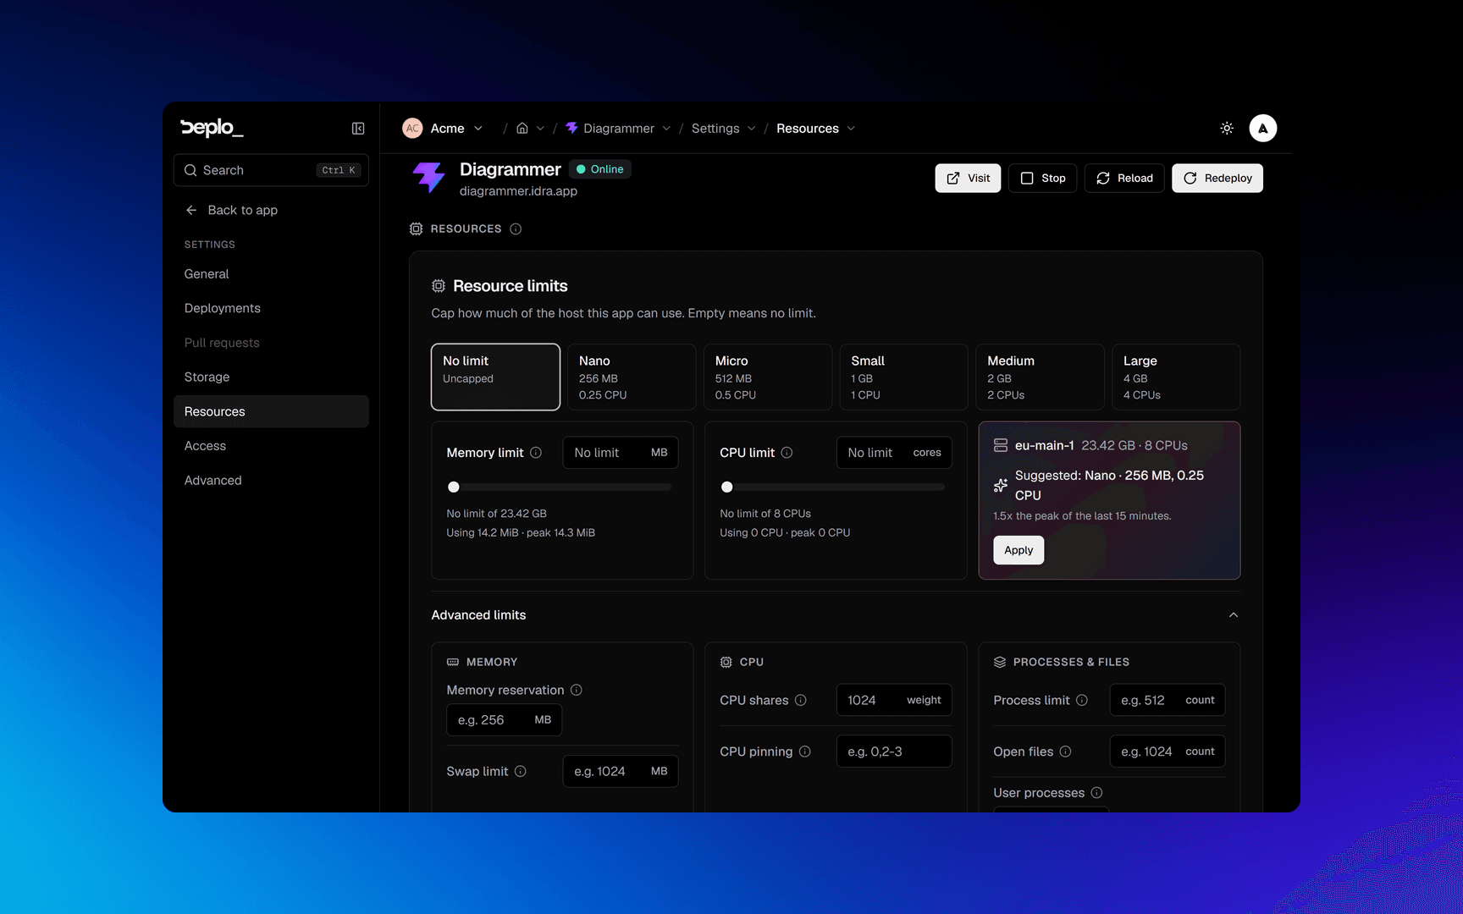Show CPU pinning info icon
Viewport: 1463px width, 914px height.
(805, 752)
